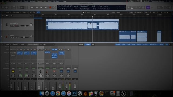Click the Duplicate Track icon
The image size is (173, 97).
point(7,16)
